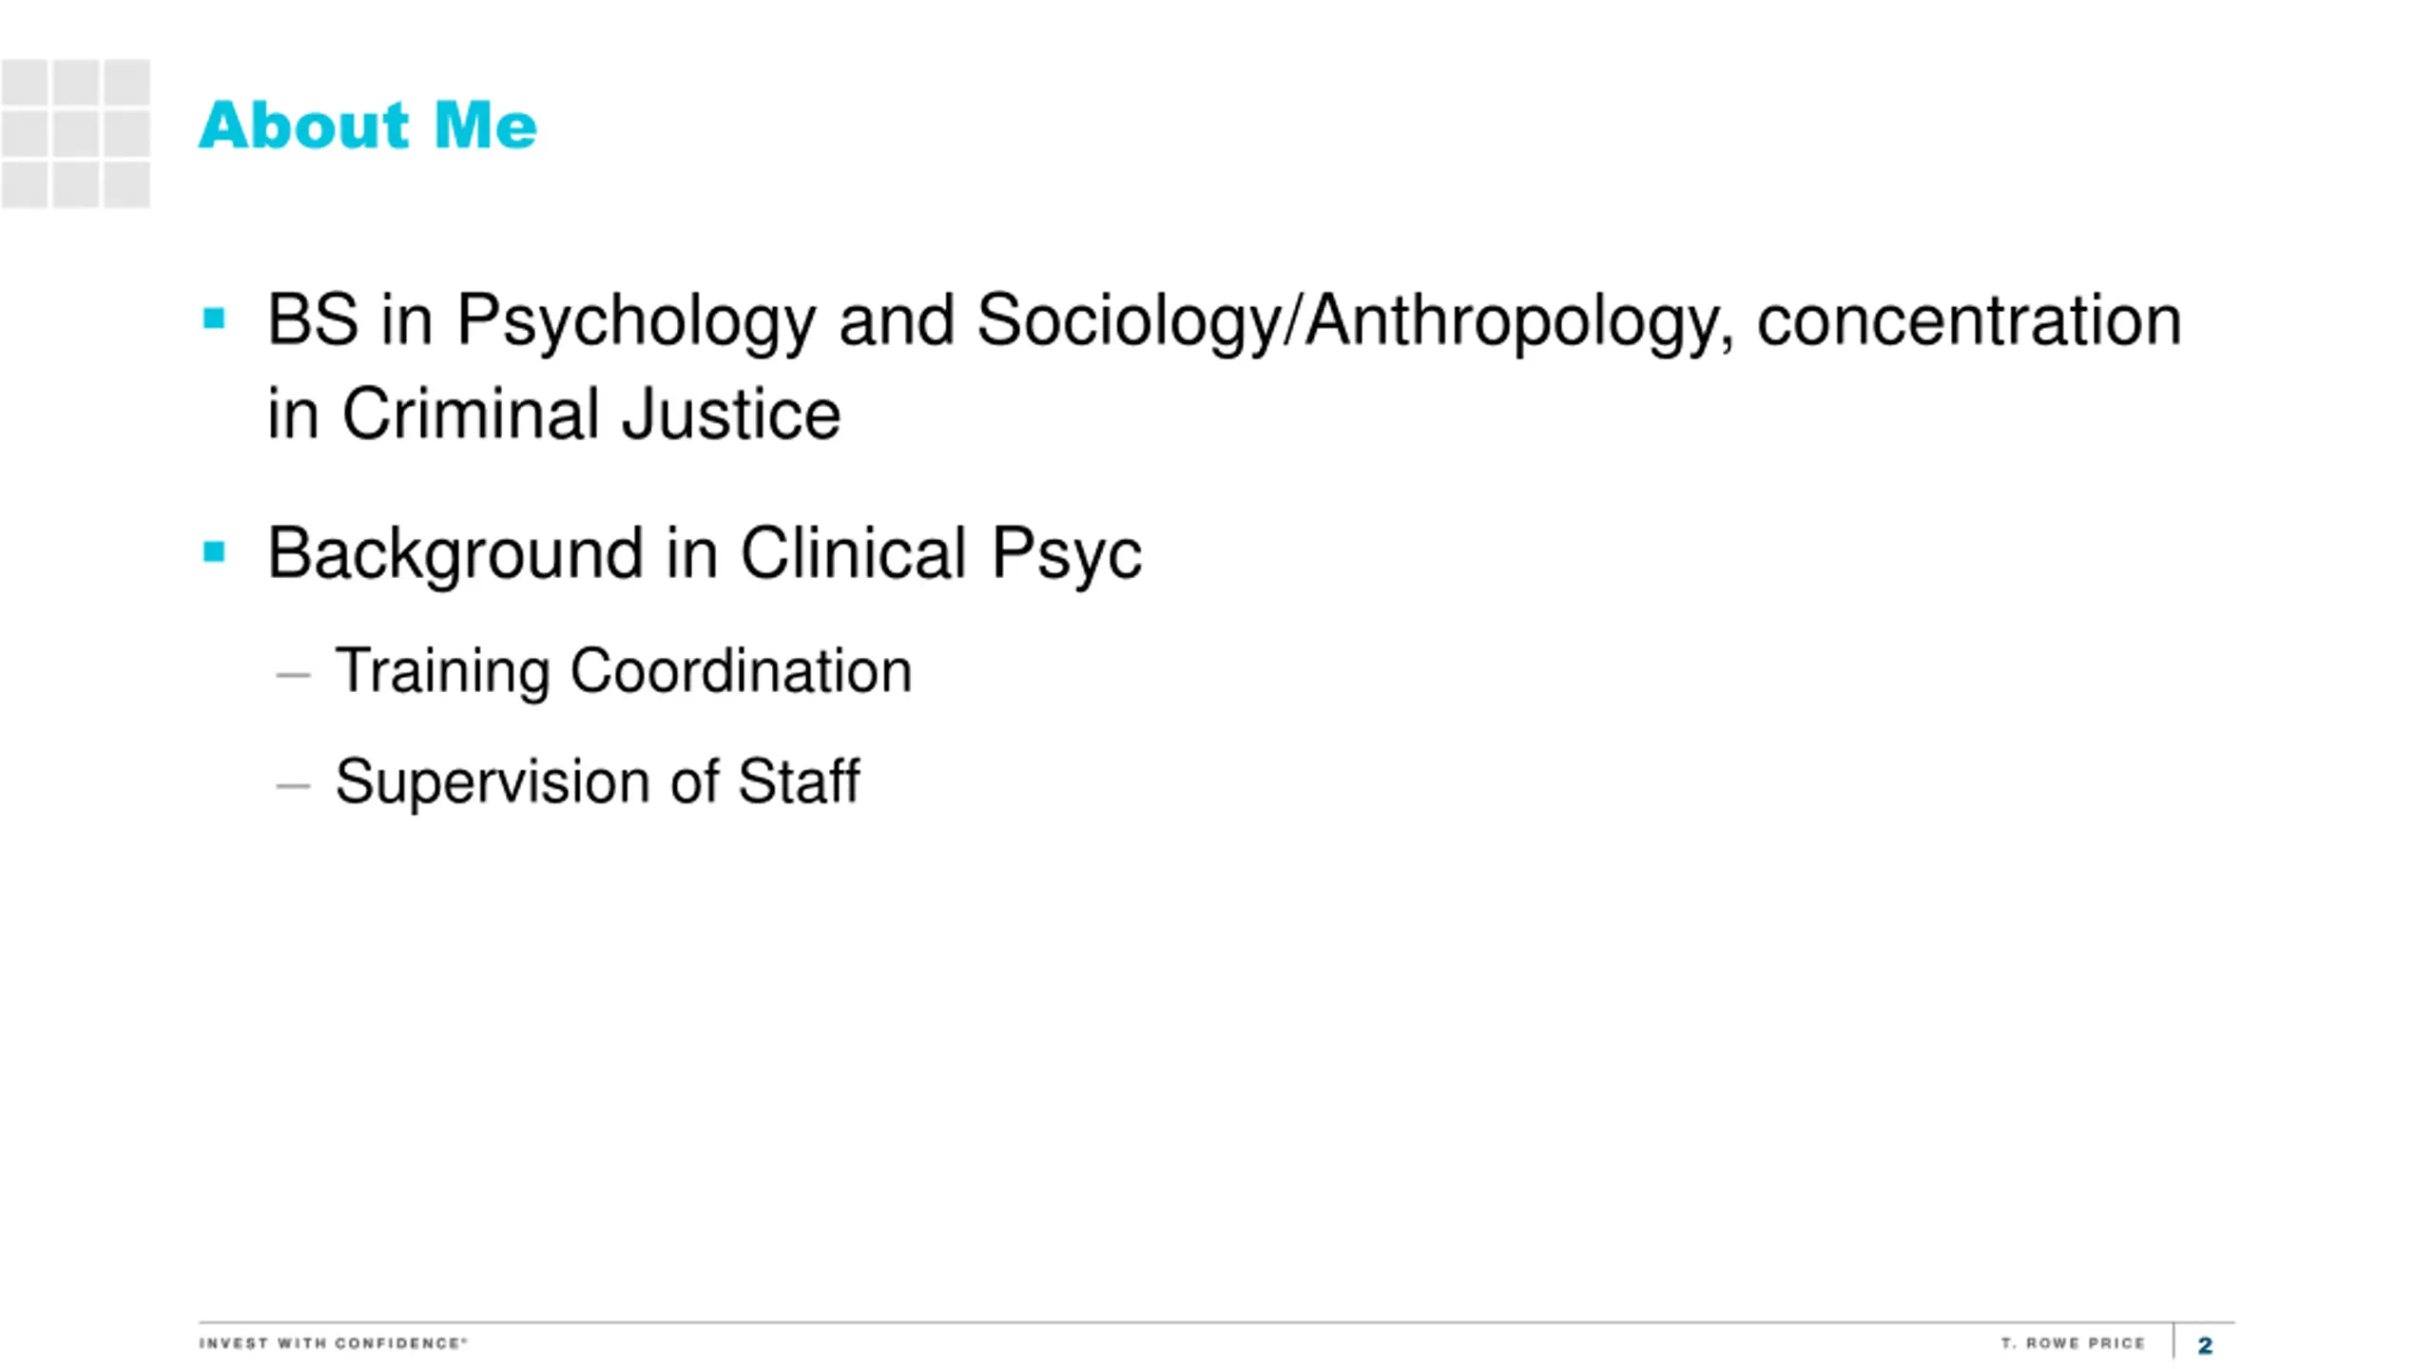Screen dimensions: 2434x1369
Task: Select the Training Coordination sub-bullet text
Action: tap(624, 671)
